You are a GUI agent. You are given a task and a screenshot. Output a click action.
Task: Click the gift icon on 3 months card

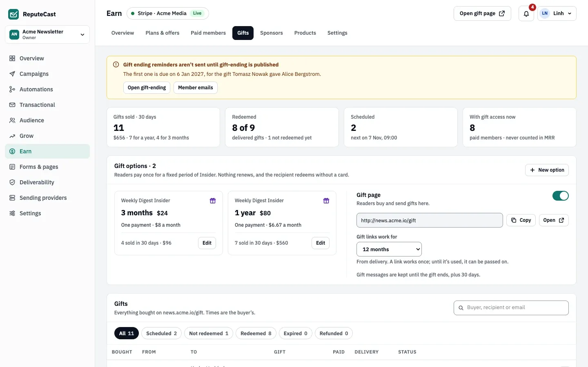213,201
